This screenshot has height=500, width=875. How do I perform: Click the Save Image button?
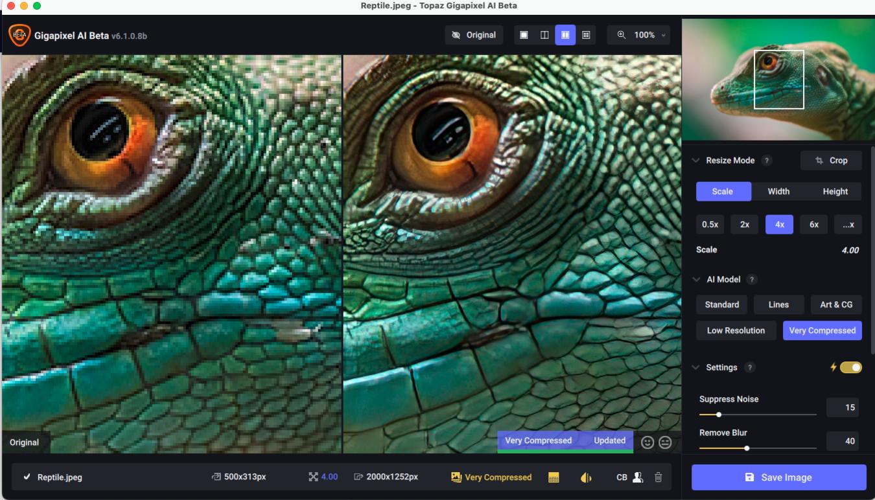(778, 477)
